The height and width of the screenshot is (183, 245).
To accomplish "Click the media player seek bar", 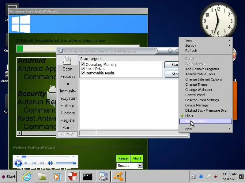I will click(45, 157).
